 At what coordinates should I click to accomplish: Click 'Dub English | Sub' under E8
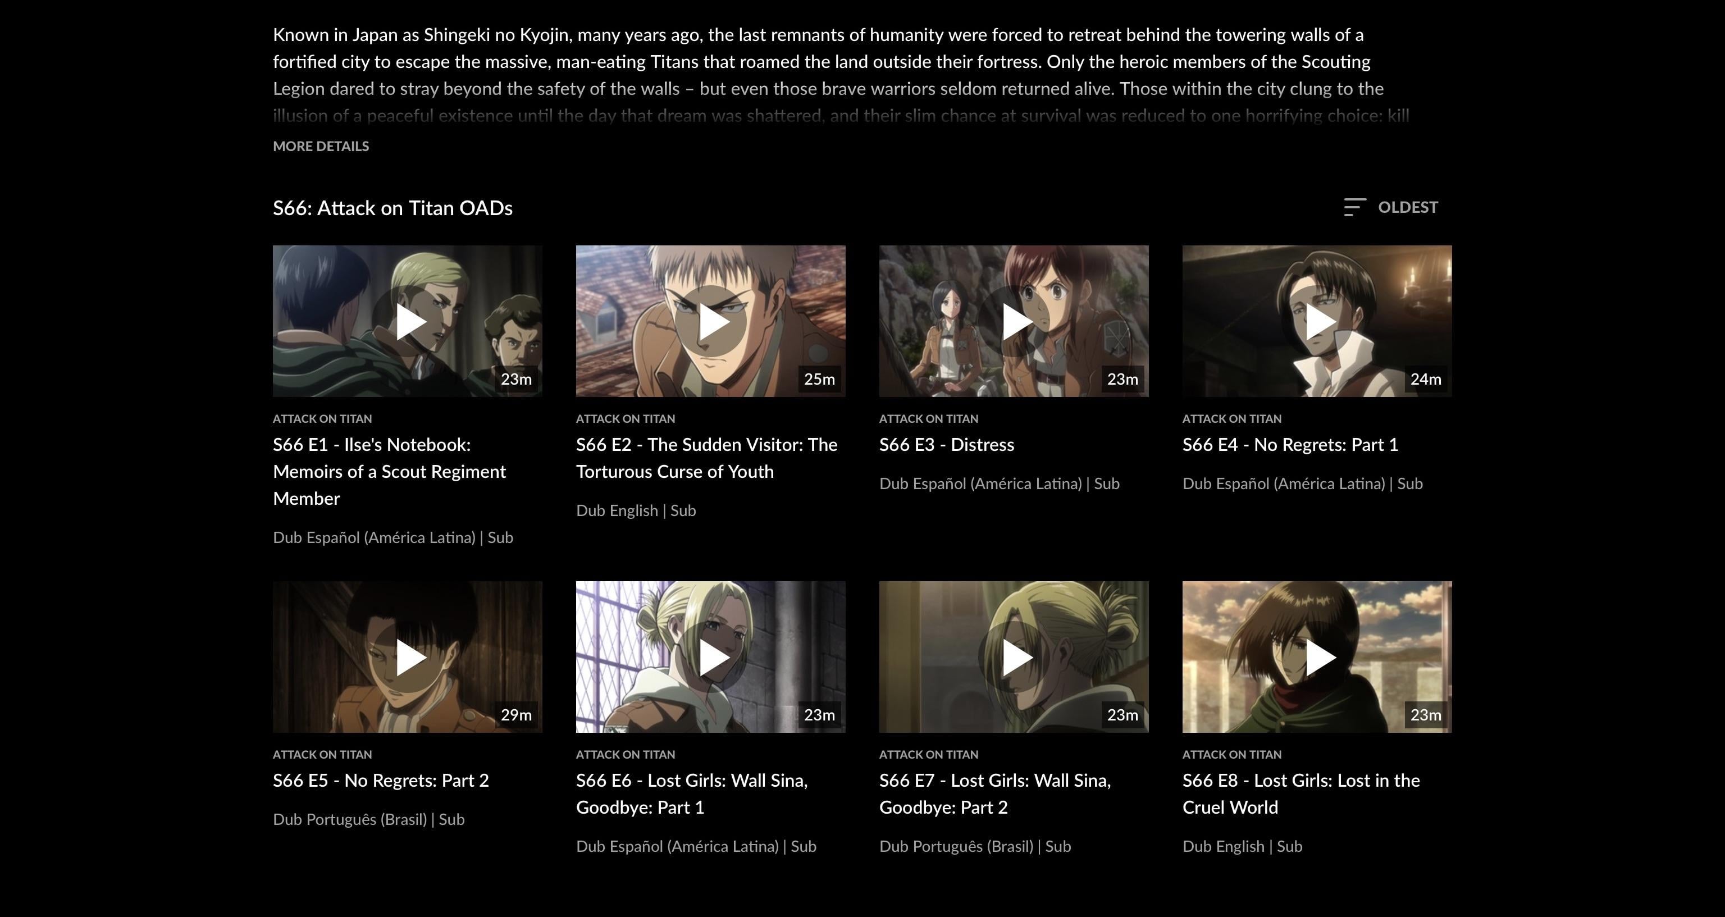point(1242,846)
